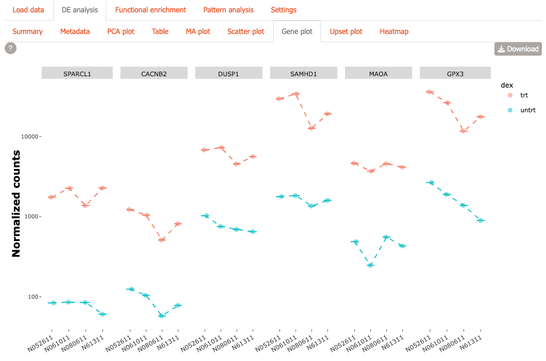The image size is (546, 361).
Task: View the MA plot tab
Action: pos(198,31)
